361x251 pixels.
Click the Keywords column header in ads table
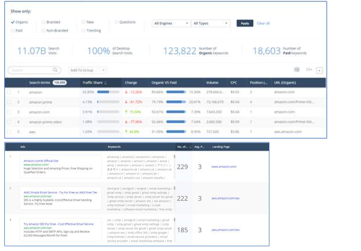tap(114, 147)
